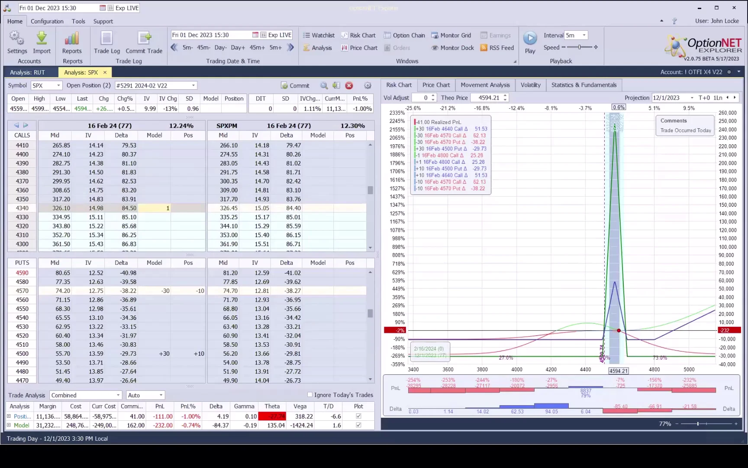The image size is (748, 468).
Task: Open the Home ribbon tab
Action: 15,21
